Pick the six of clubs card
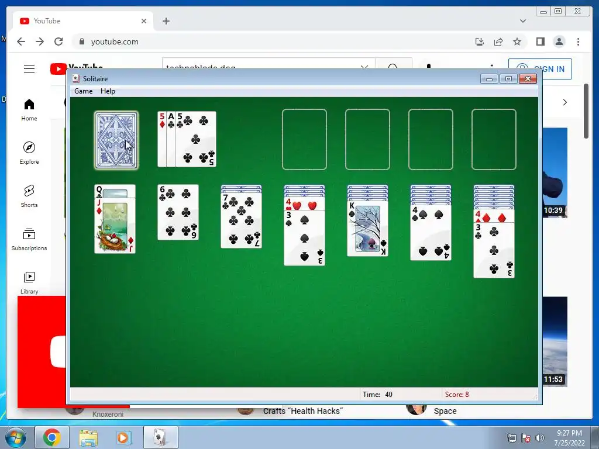The height and width of the screenshot is (449, 599). (x=178, y=212)
